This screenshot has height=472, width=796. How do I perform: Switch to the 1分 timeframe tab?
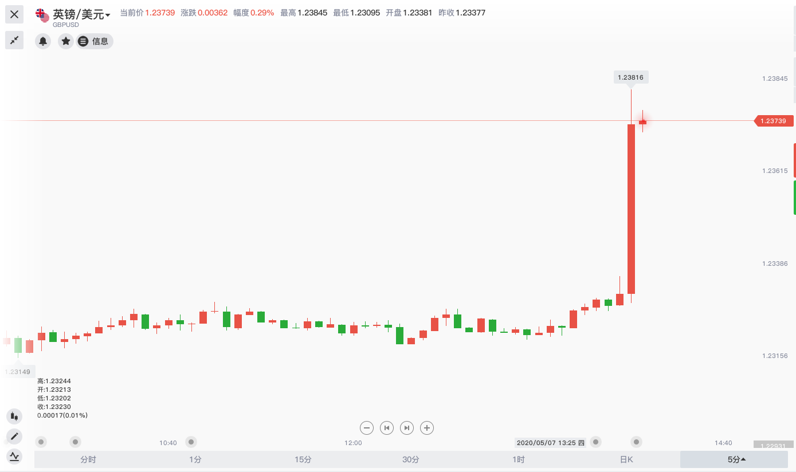[x=195, y=459]
